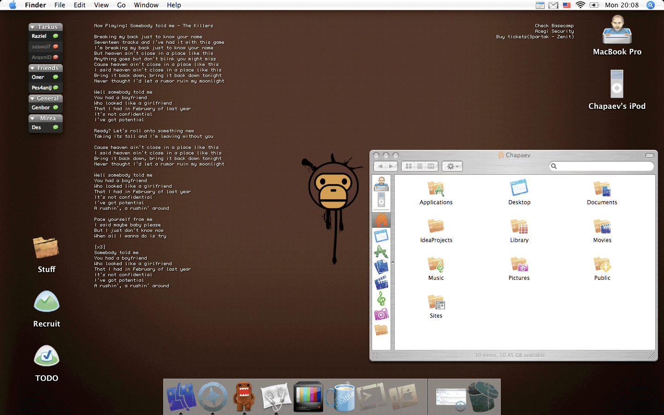Select the iPod device in Finder sidebar

[x=381, y=200]
